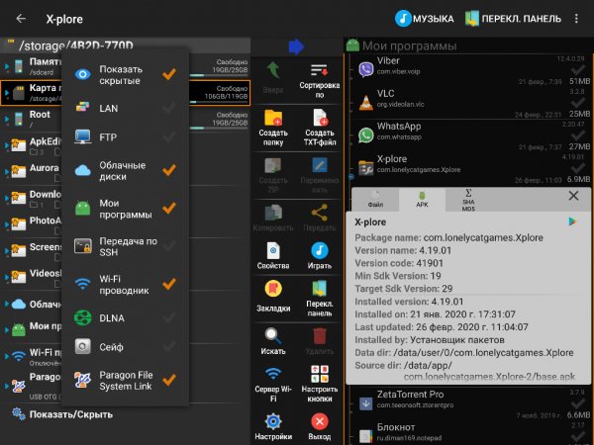Tap the blue arrow between panes
Image resolution: width=594 pixels, height=445 pixels.
(x=296, y=46)
